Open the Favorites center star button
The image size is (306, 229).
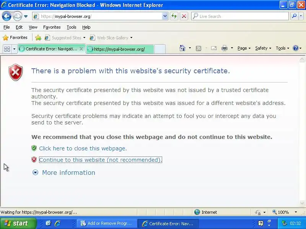[x=15, y=37]
